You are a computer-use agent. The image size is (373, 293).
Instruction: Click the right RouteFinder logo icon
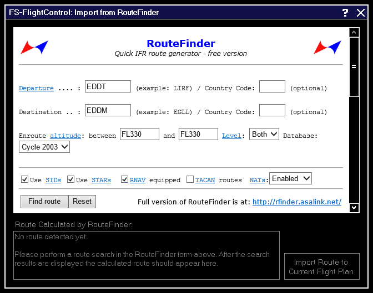point(327,47)
